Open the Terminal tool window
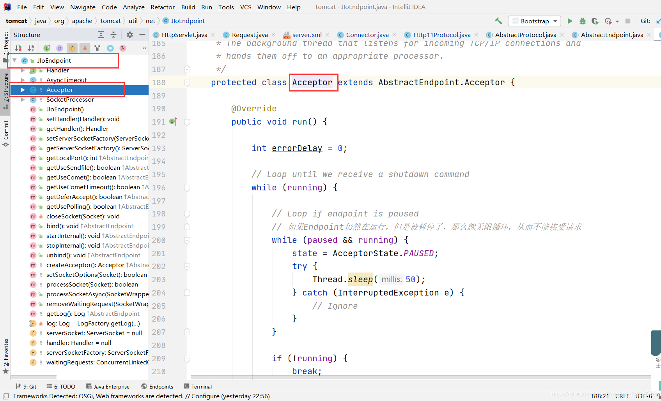661x401 pixels. pyautogui.click(x=198, y=387)
